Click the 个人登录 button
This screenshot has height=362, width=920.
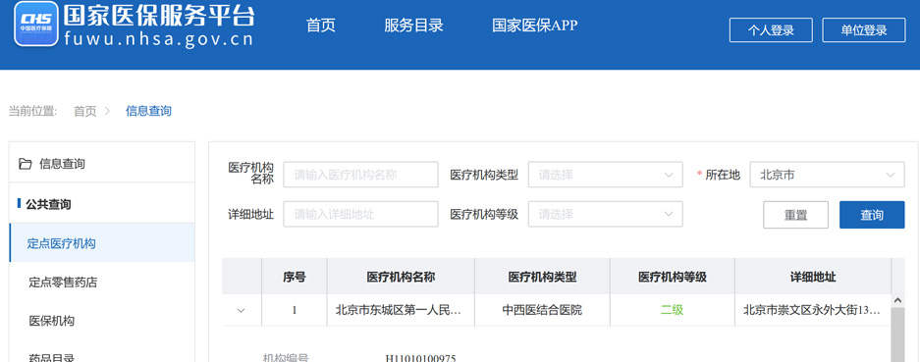click(x=771, y=30)
